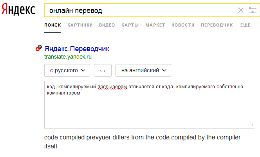Select the Переводчик tab
This screenshot has width=260, height=157.
(217, 25)
